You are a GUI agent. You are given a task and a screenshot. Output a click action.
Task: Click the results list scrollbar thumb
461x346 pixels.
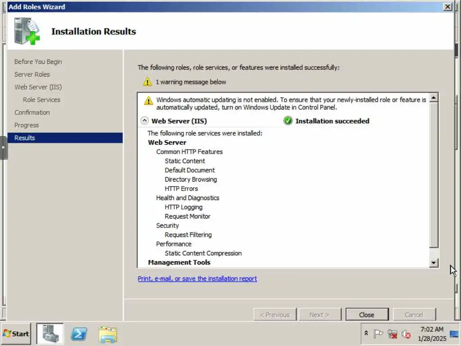[x=434, y=175]
